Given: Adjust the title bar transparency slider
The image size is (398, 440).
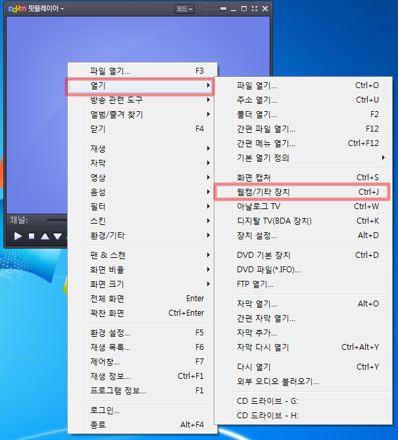Looking at the screenshot, I should [215, 9].
